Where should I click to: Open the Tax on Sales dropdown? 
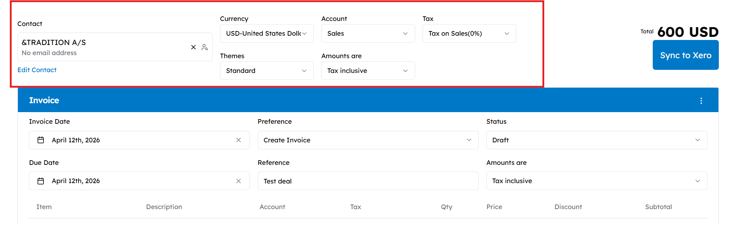(x=469, y=33)
